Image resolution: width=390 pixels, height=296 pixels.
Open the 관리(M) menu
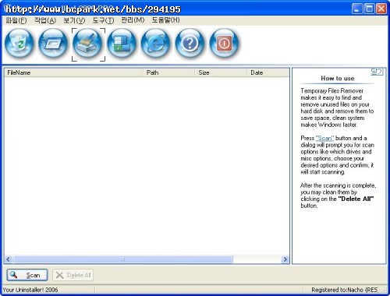click(133, 20)
